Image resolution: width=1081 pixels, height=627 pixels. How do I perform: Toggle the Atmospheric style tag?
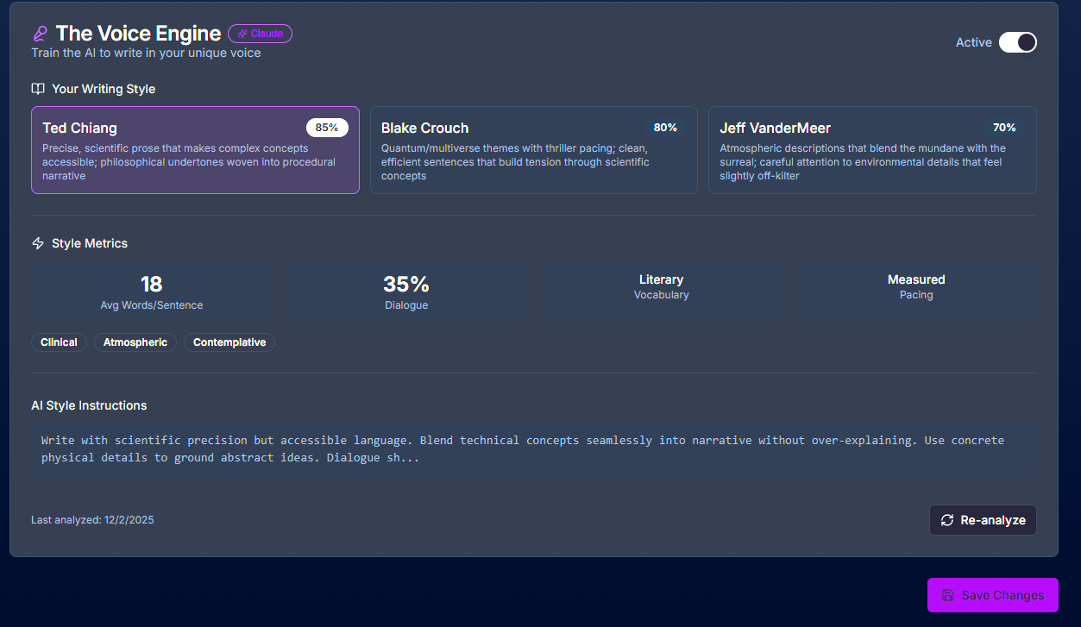135,342
